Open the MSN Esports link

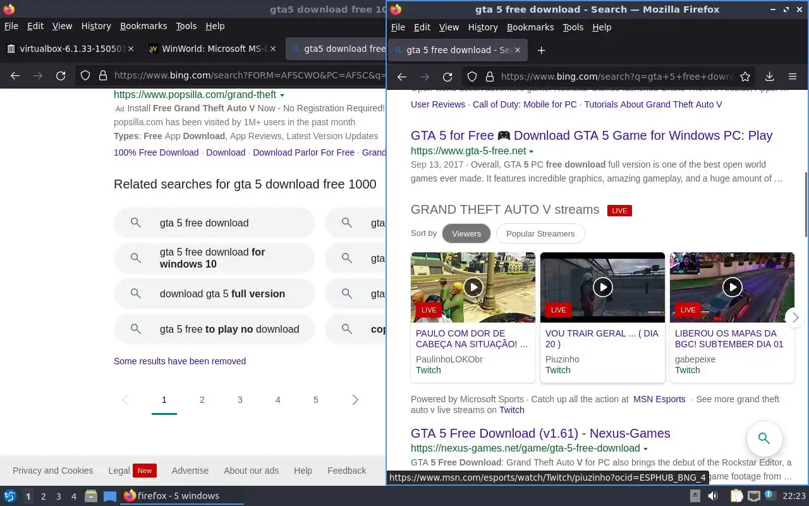tap(659, 399)
